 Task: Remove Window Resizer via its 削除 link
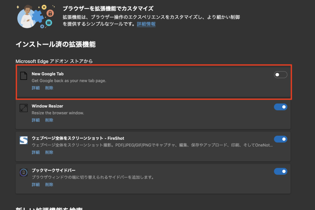49,120
